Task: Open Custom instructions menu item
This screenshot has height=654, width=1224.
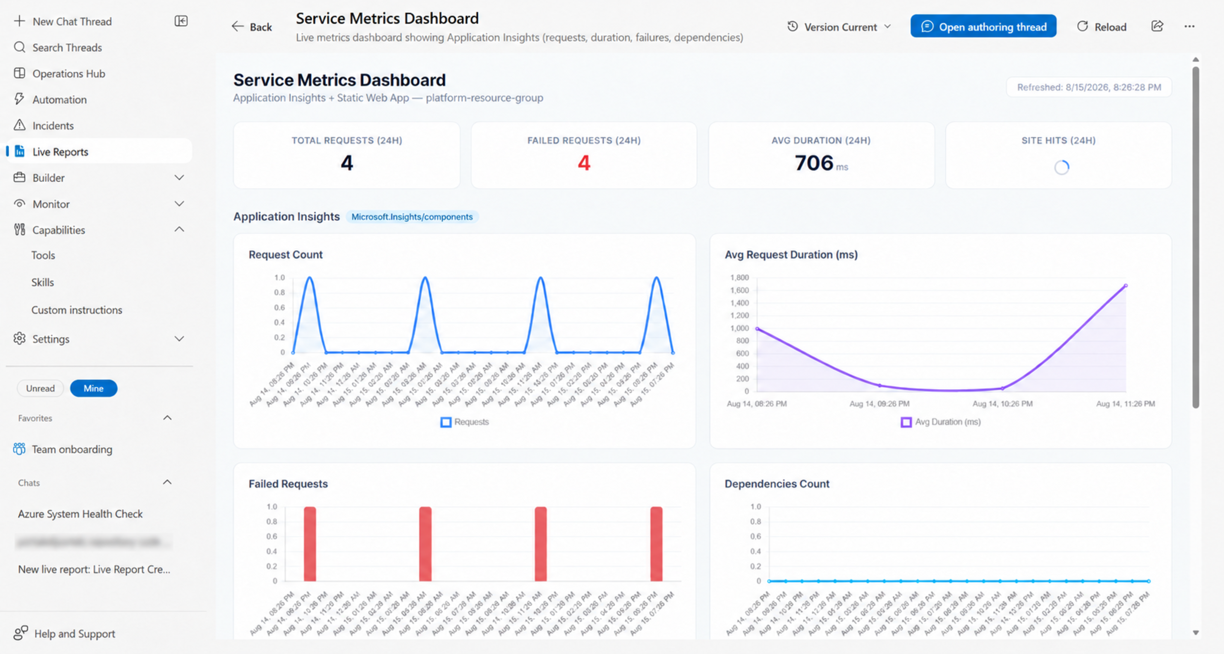Action: point(77,310)
